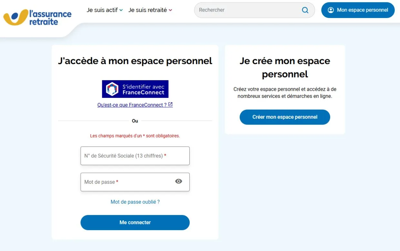Click the FranceConnect hexagon logo
Screen dimensions: 400x251
[112, 88]
